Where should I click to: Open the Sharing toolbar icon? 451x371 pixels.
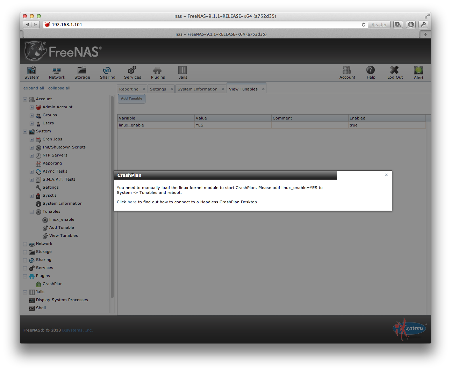107,73
